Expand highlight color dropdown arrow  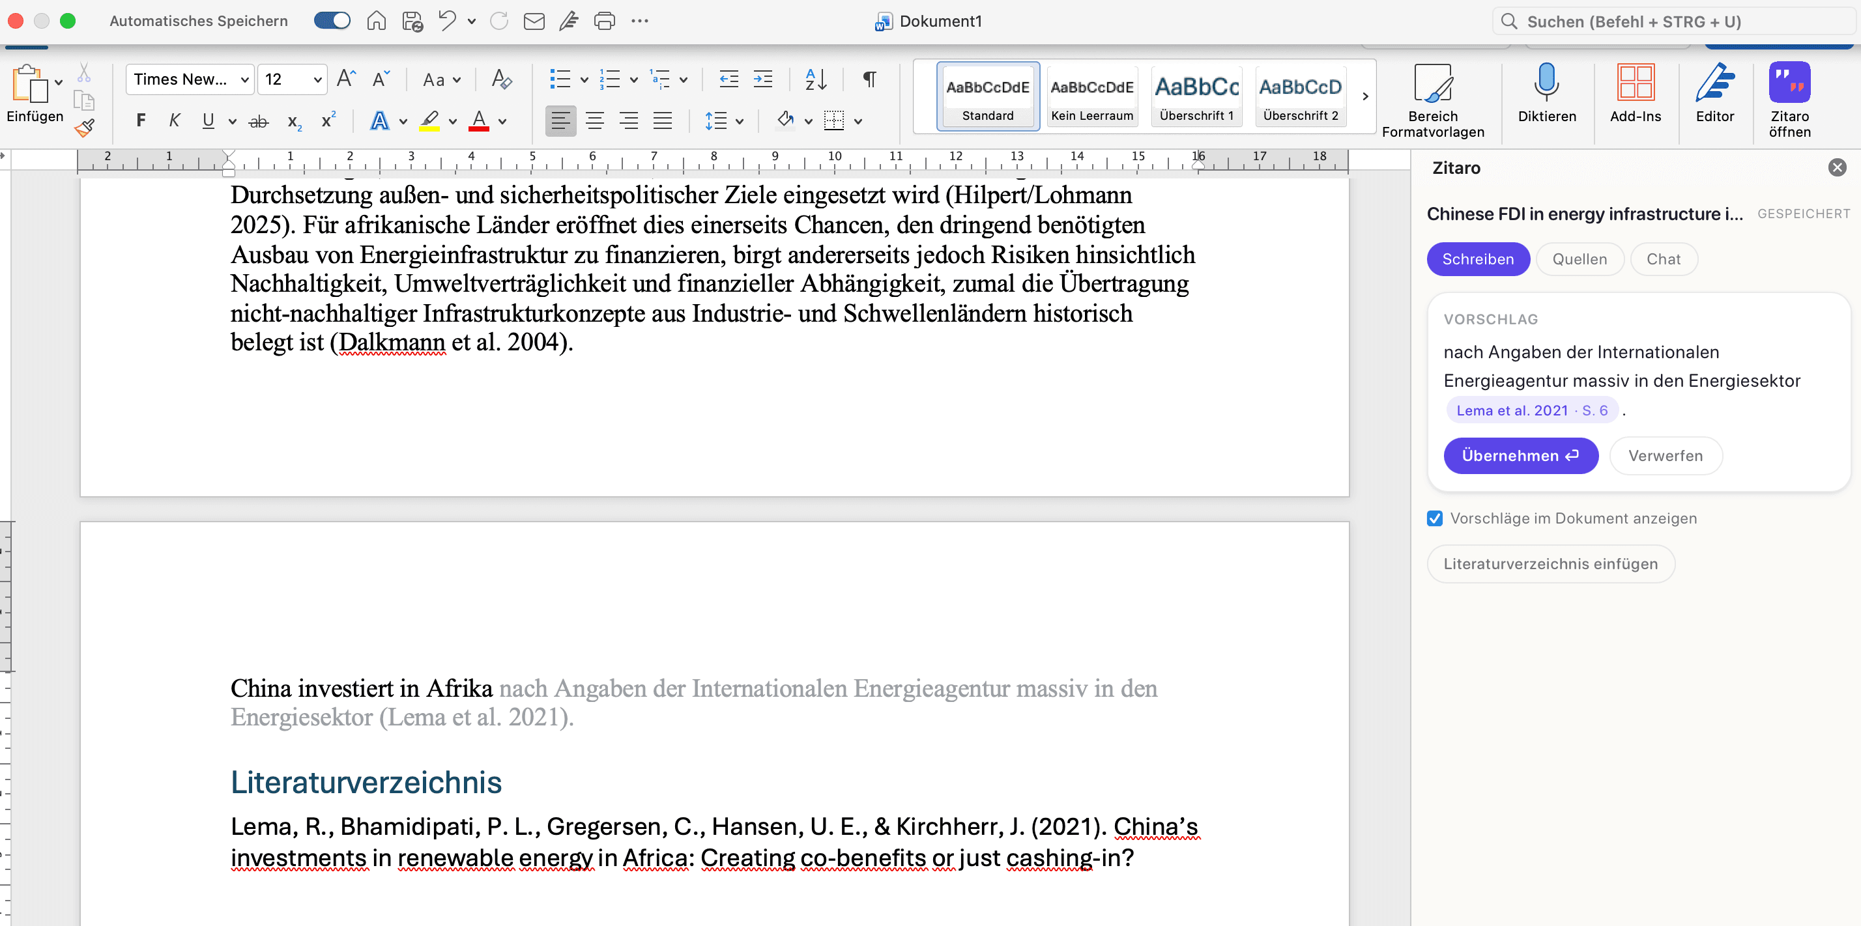coord(453,121)
